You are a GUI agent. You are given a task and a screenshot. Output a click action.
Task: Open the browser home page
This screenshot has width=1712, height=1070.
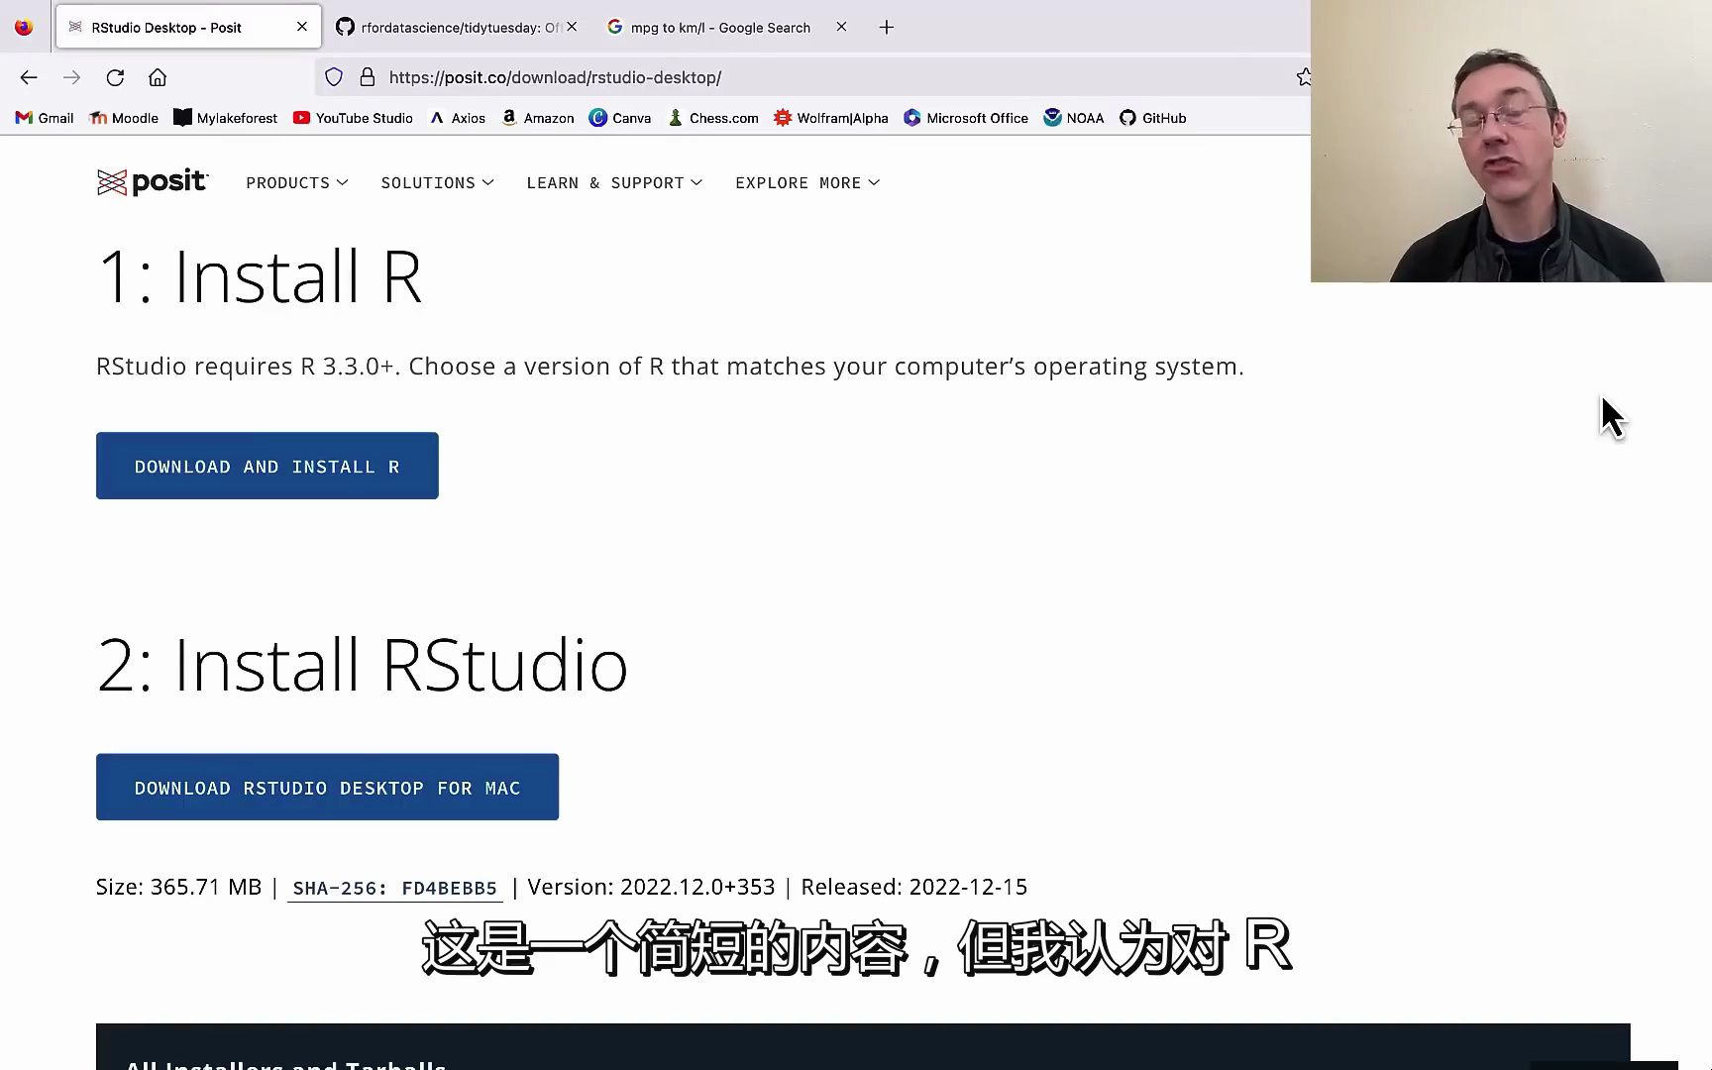pos(158,77)
